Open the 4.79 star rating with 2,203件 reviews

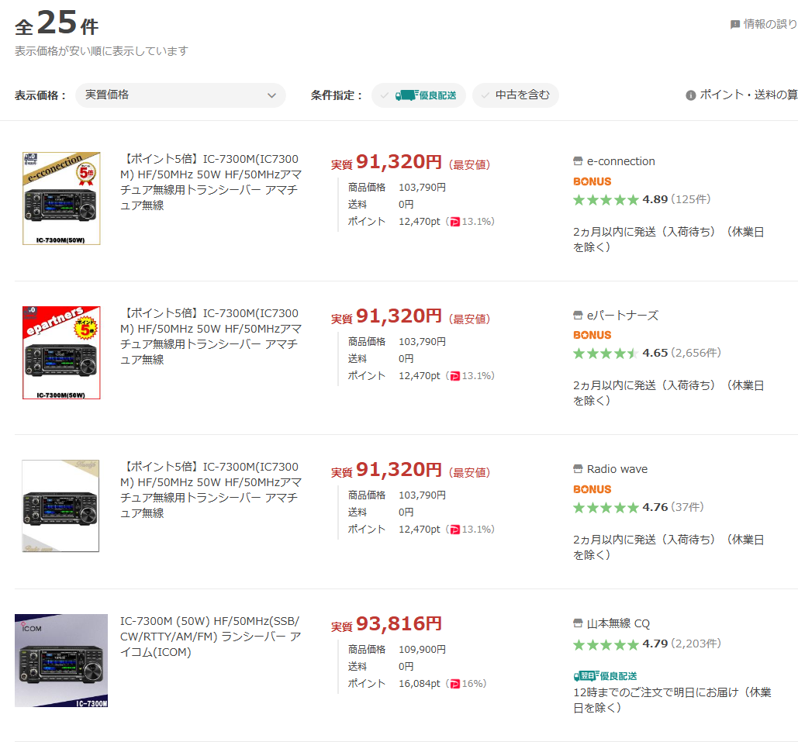(x=647, y=644)
